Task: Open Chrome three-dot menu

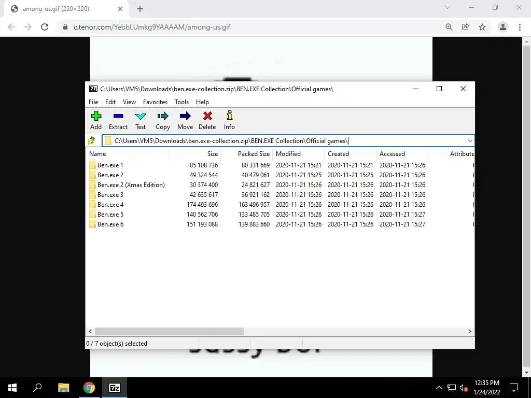Action: point(520,27)
